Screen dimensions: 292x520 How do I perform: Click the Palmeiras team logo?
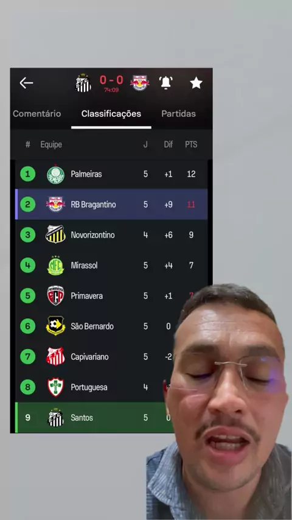tap(55, 174)
